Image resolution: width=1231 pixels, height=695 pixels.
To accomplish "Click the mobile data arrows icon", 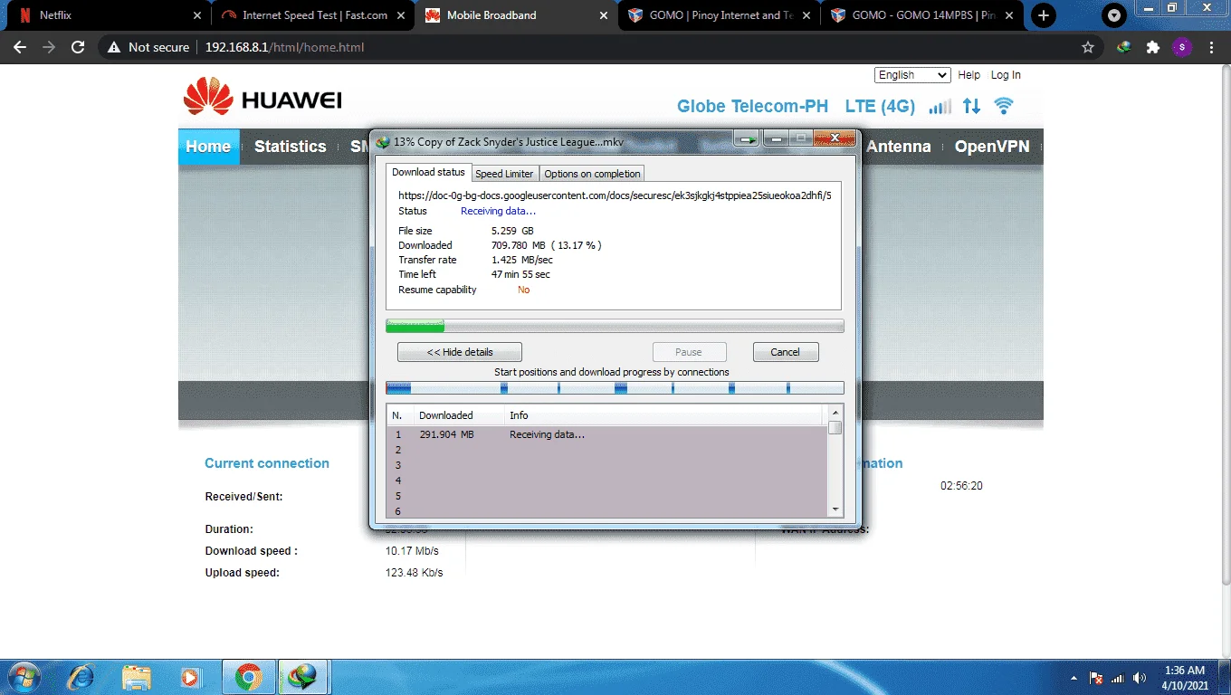I will [971, 106].
